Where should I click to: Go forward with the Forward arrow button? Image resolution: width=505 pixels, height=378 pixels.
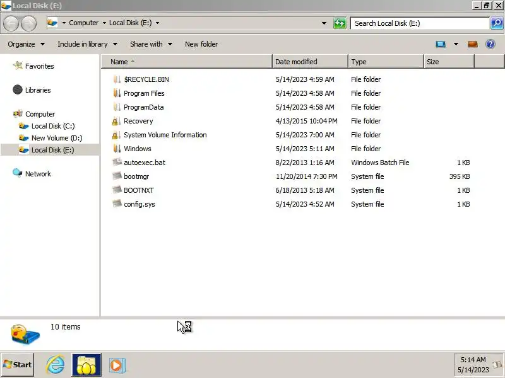pyautogui.click(x=28, y=23)
